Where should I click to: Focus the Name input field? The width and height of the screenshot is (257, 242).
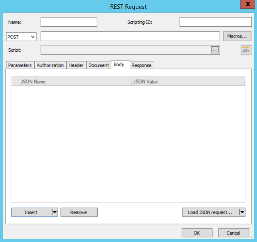[69, 22]
